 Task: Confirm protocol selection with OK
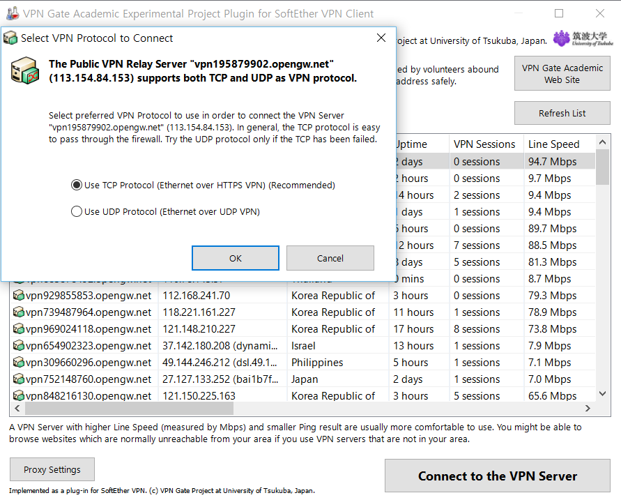(236, 258)
